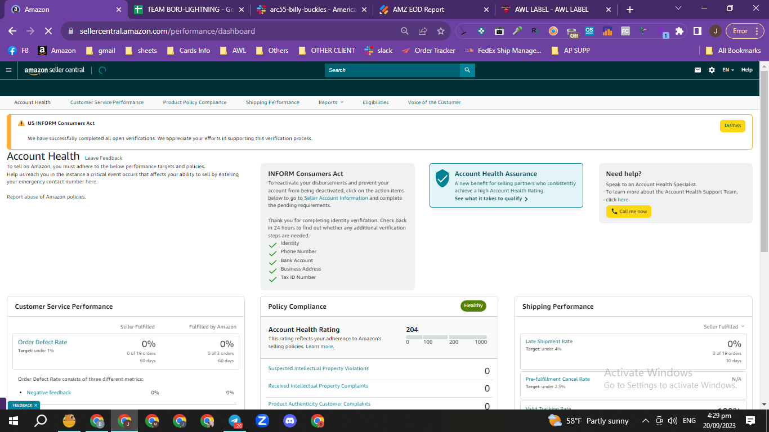Viewport: 769px width, 432px height.
Task: Open the Late Shipment Rate link
Action: (549, 341)
